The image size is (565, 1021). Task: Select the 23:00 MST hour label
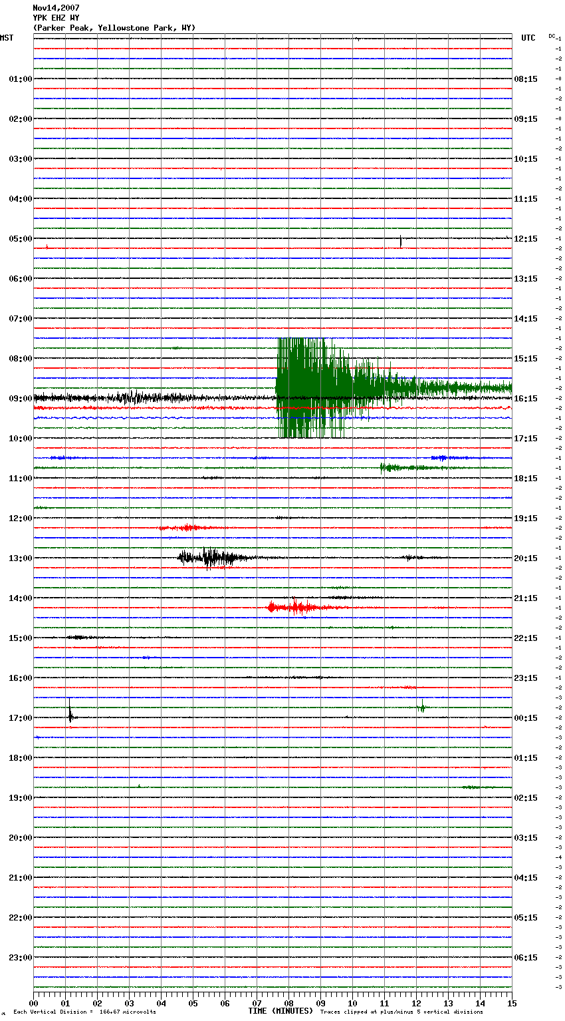[20, 958]
